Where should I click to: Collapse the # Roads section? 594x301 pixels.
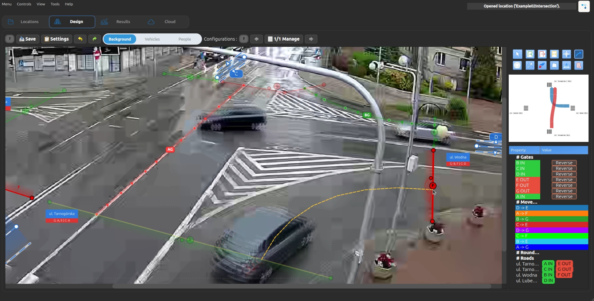click(525, 258)
